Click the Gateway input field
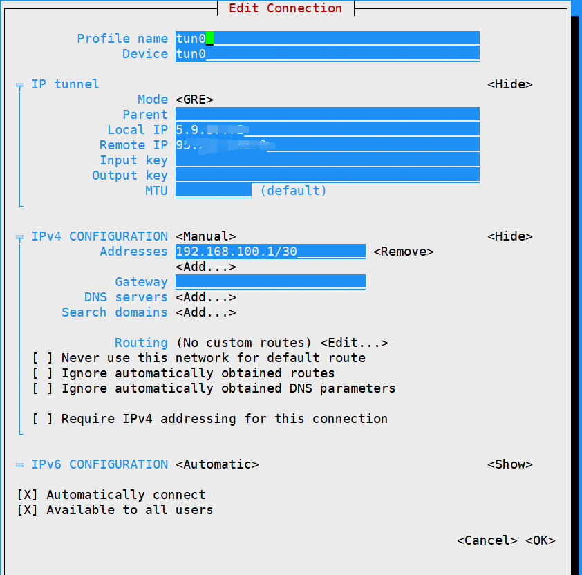582x575 pixels. coord(270,282)
